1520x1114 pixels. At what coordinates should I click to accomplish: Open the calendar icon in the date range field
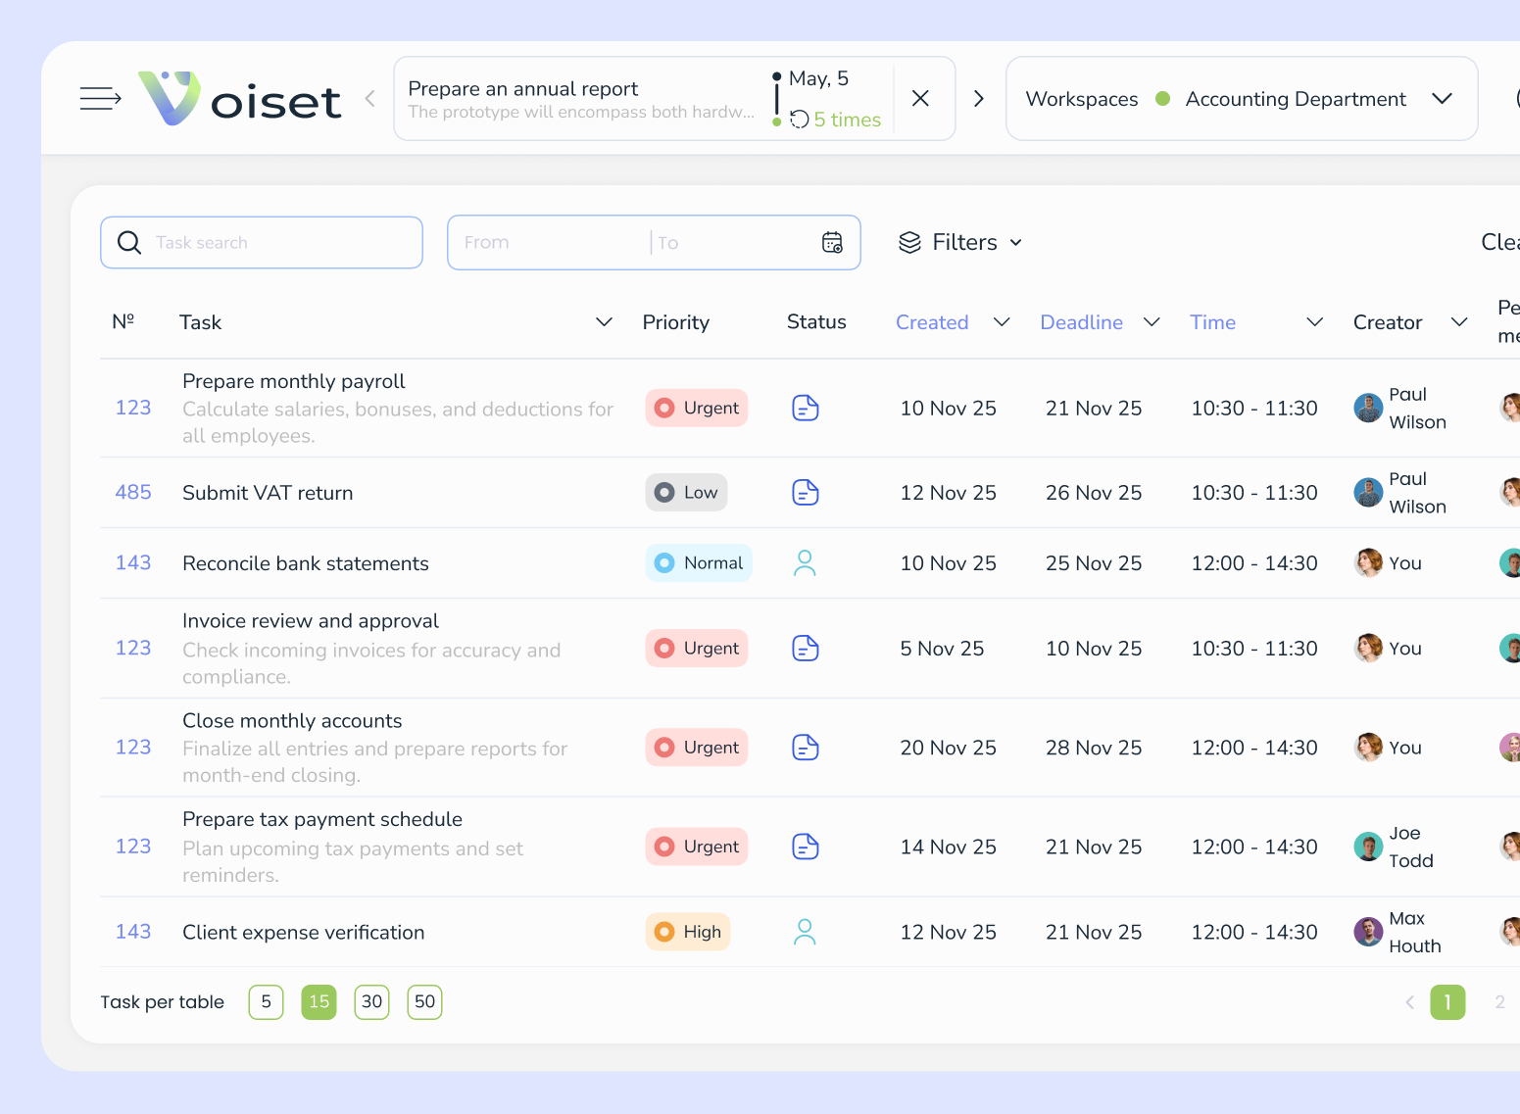coord(832,242)
